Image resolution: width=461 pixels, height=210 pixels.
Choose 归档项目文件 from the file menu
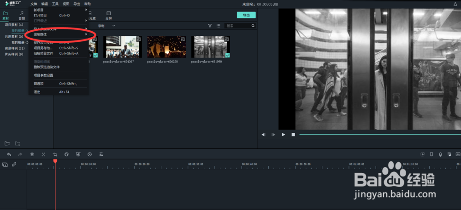[59, 54]
